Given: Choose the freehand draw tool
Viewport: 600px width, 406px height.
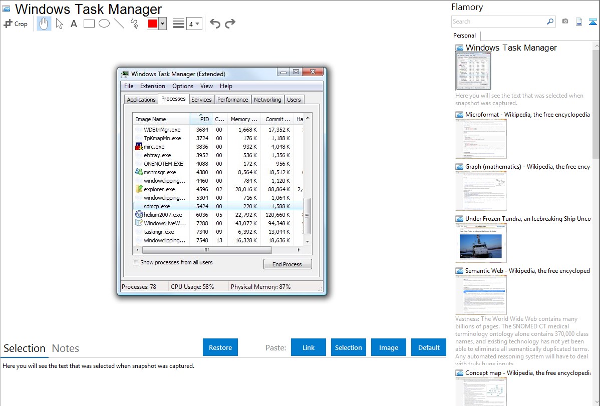Looking at the screenshot, I should pos(134,24).
